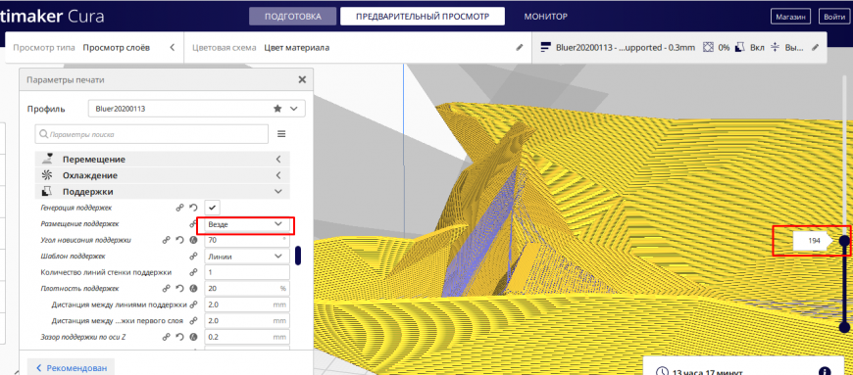The height and width of the screenshot is (375, 853).
Task: Click the Рекомендован button
Action: tap(72, 368)
